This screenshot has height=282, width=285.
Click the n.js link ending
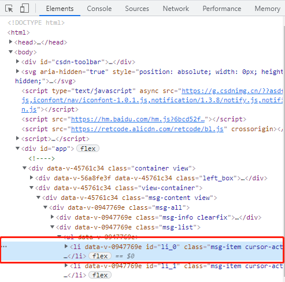(29, 109)
